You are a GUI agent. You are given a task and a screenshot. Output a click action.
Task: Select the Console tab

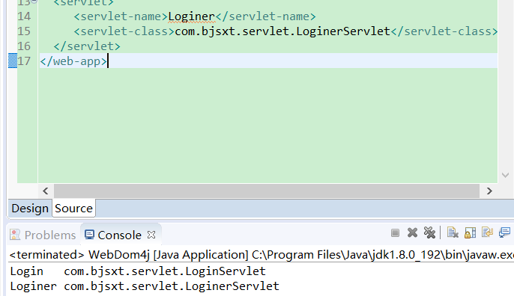(x=120, y=235)
